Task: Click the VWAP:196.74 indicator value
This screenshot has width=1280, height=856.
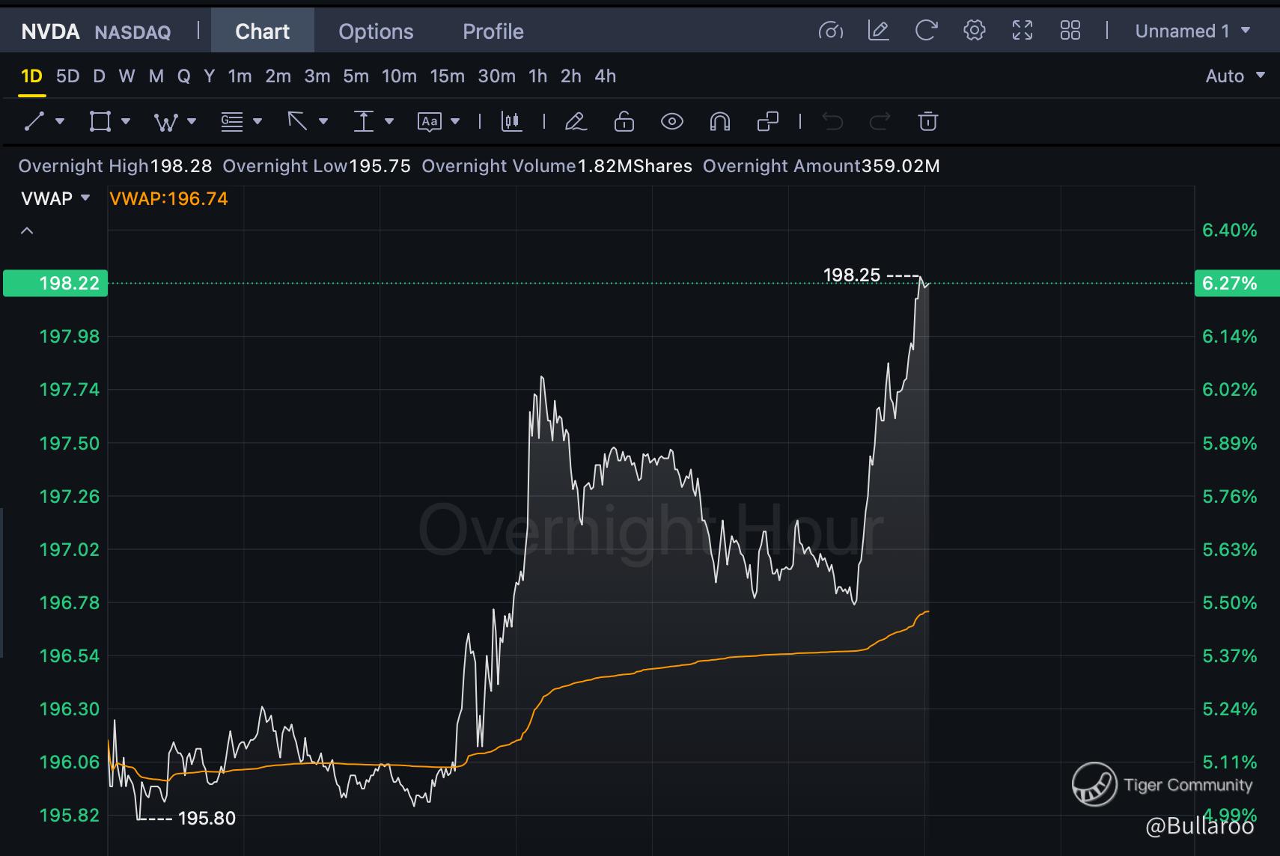Action: [x=168, y=198]
